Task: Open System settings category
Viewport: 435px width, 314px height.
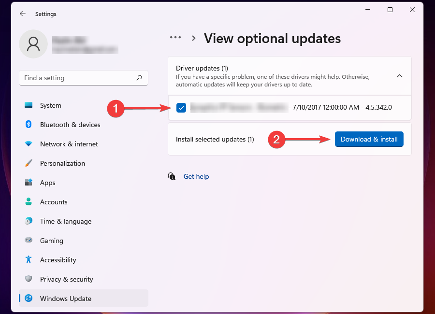Action: pyautogui.click(x=84, y=105)
